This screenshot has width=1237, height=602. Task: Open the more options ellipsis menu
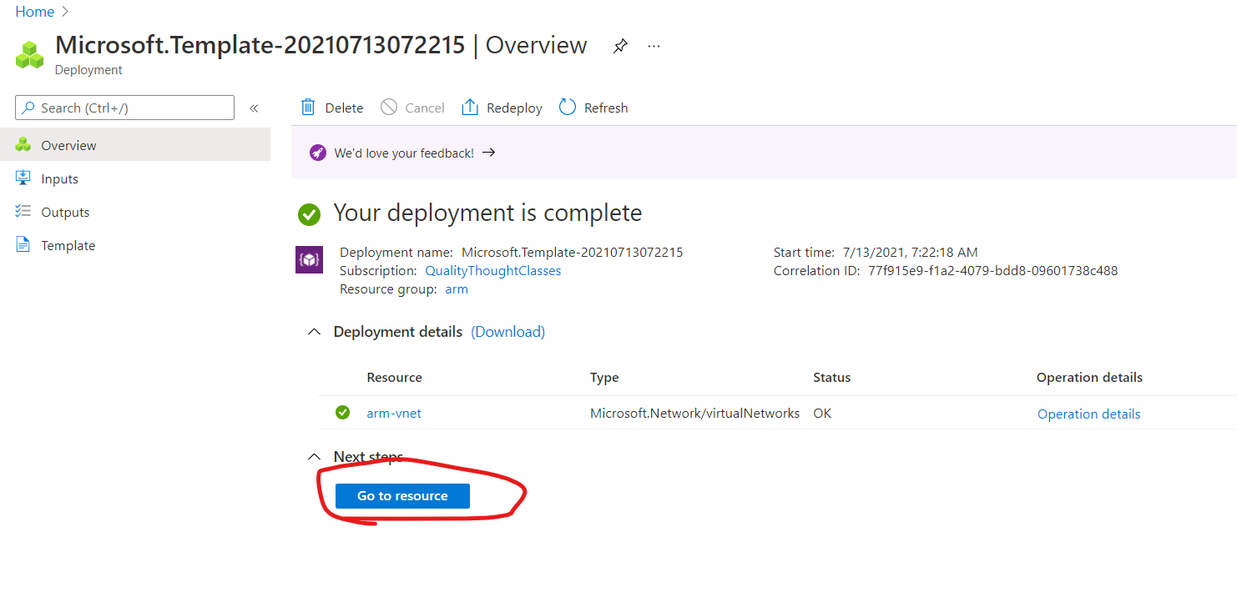(x=654, y=46)
